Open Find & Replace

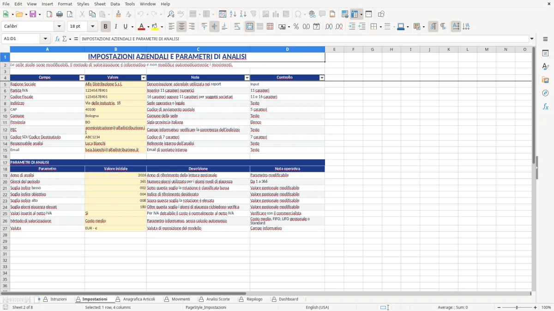pyautogui.click(x=171, y=14)
